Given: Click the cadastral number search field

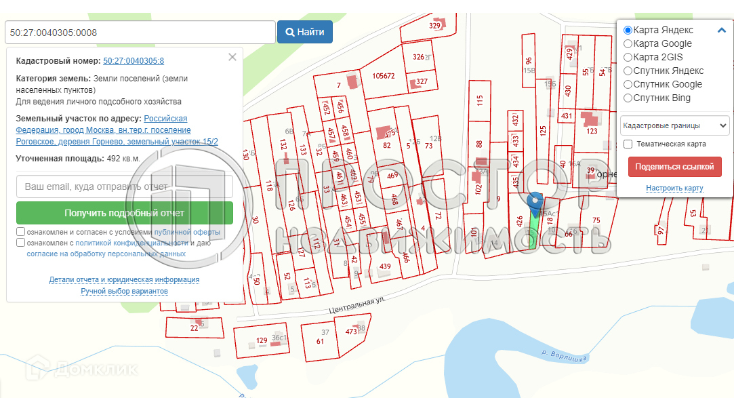Looking at the screenshot, I should point(140,33).
